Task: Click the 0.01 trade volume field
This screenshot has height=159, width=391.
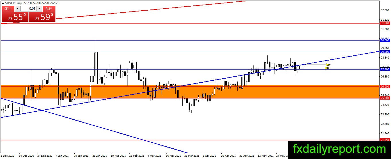Action: tap(28, 9)
